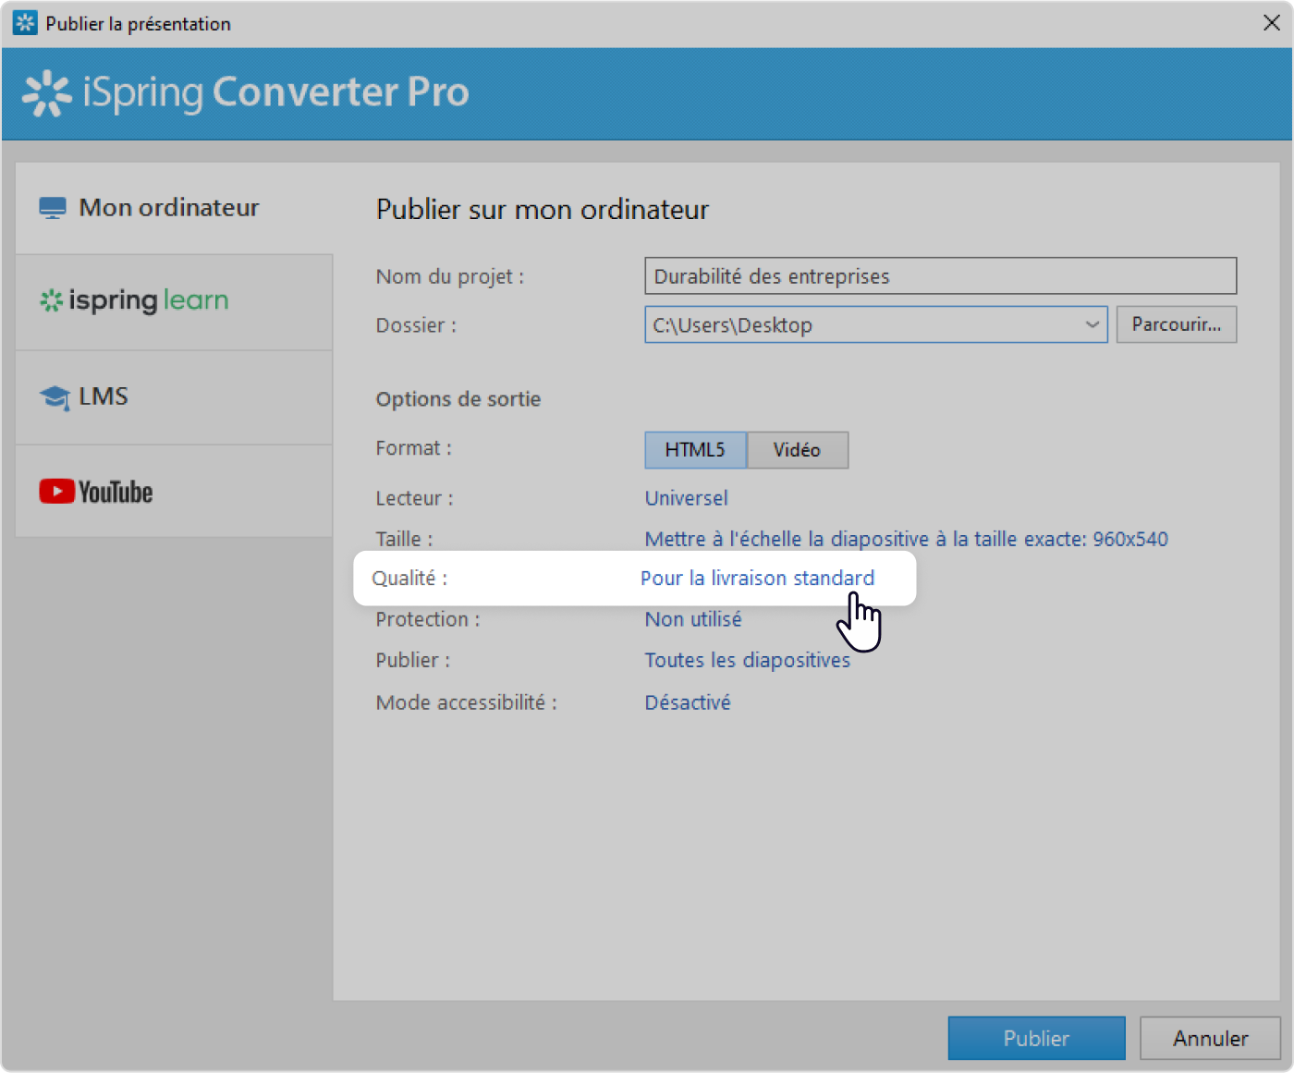The image size is (1294, 1073).
Task: Click the Options de sortie heading
Action: (x=458, y=399)
